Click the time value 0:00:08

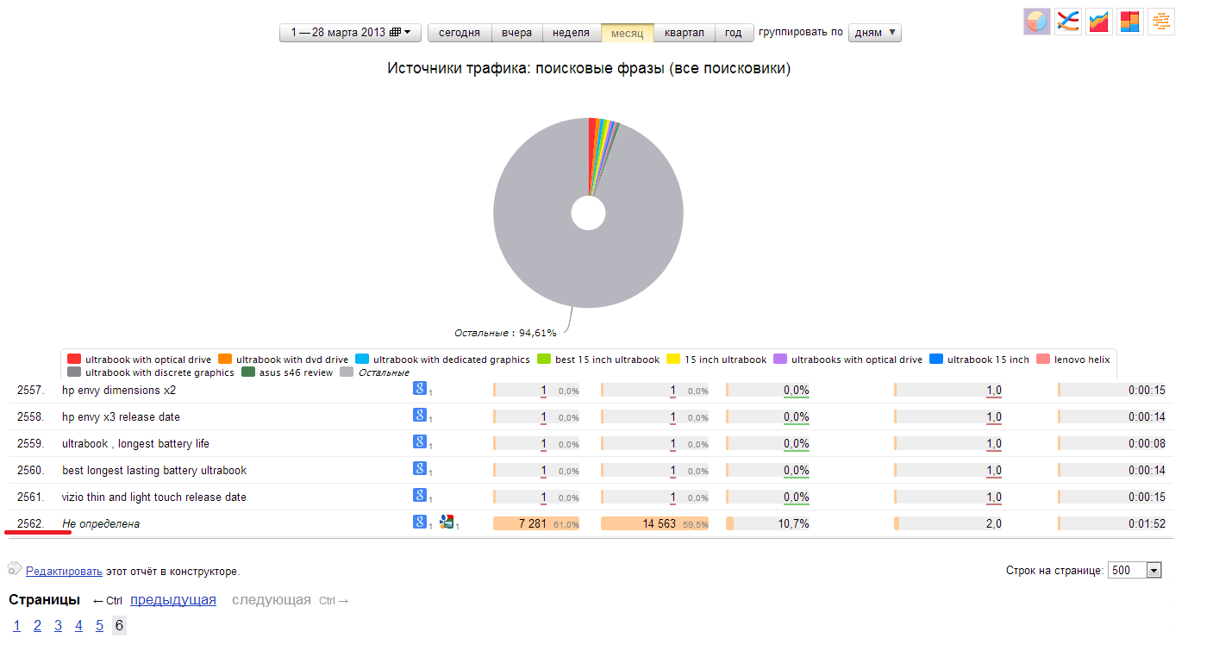(1147, 443)
